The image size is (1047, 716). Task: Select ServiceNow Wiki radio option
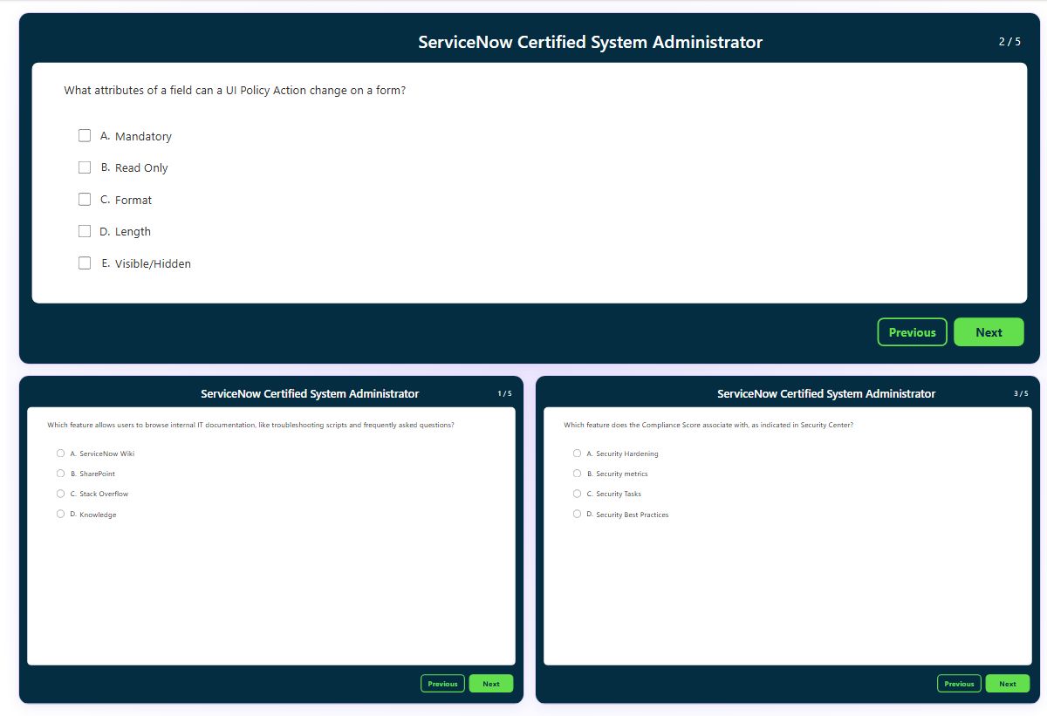click(60, 453)
